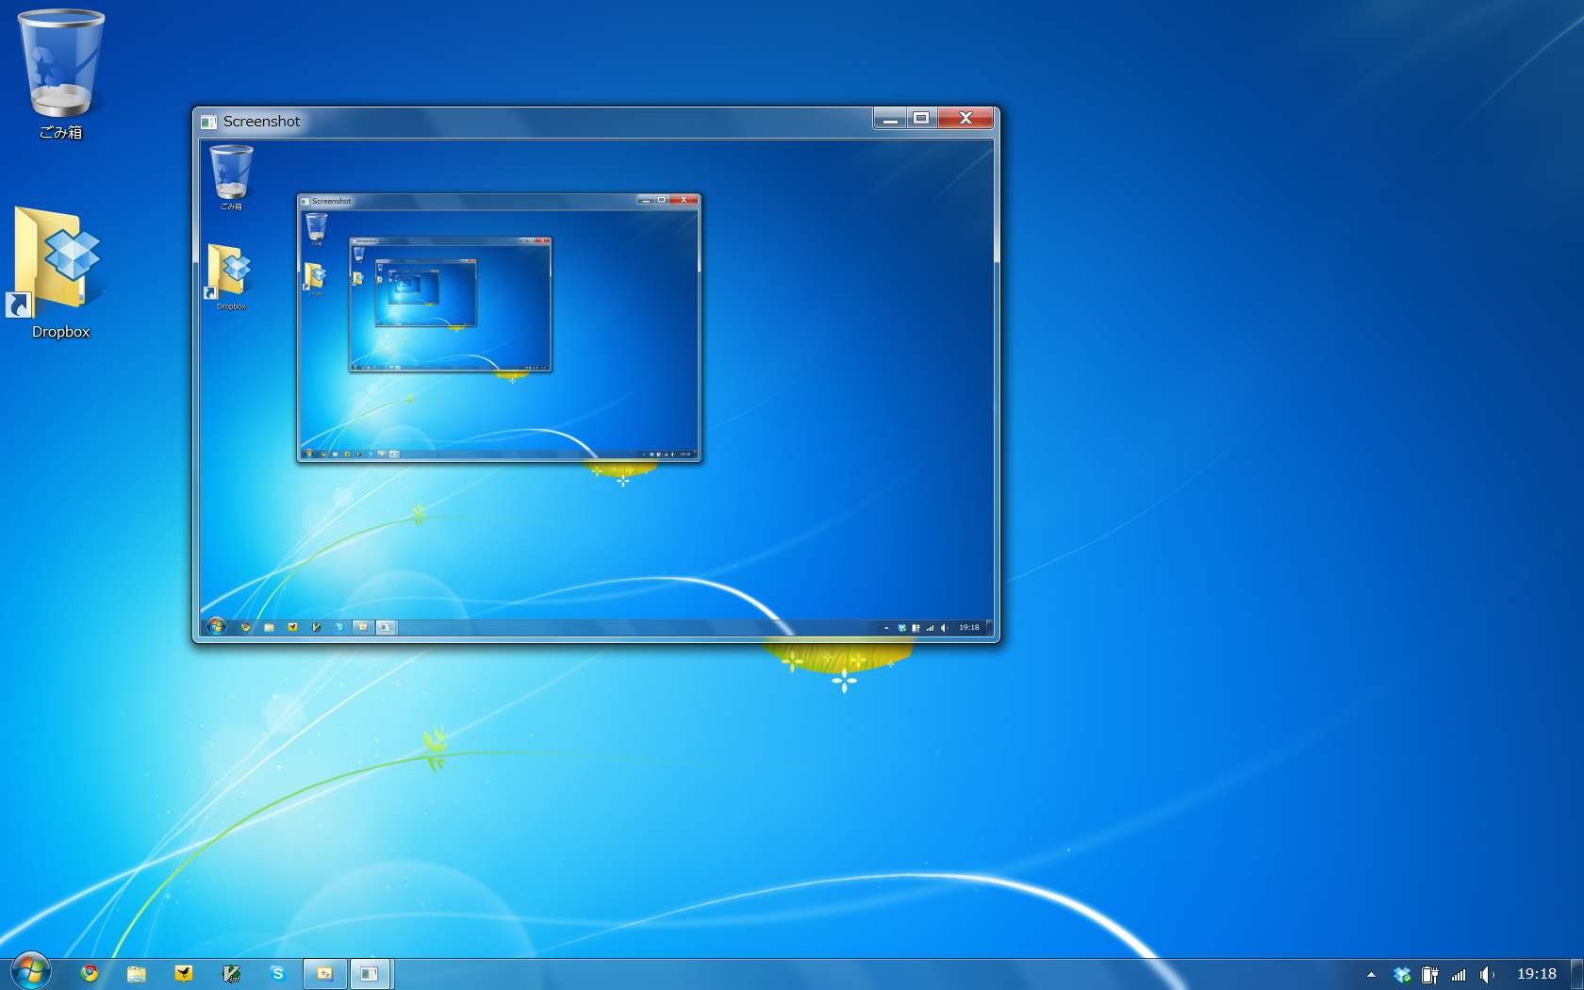Launch Google Chrome from the taskbar

coord(90,974)
